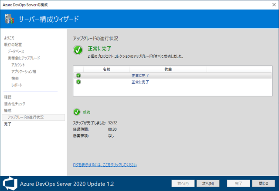Click the 前へ(P) button
The image size is (279, 191).
183,184
